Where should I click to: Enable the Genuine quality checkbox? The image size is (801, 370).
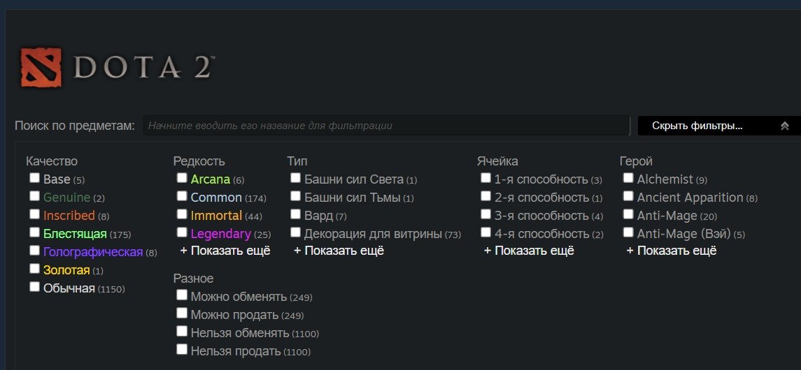[34, 195]
